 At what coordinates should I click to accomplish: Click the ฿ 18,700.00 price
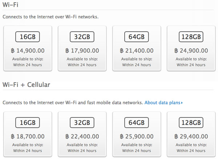click(x=28, y=137)
